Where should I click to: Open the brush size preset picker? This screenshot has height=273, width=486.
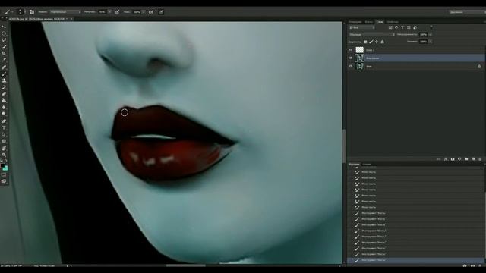[21, 12]
